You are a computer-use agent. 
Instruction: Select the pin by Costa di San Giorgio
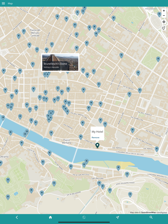(43, 162)
